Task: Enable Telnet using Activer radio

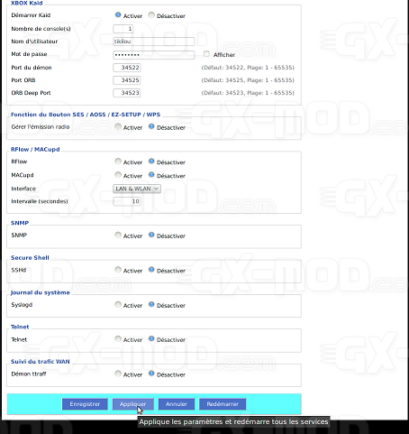Action: [118, 339]
